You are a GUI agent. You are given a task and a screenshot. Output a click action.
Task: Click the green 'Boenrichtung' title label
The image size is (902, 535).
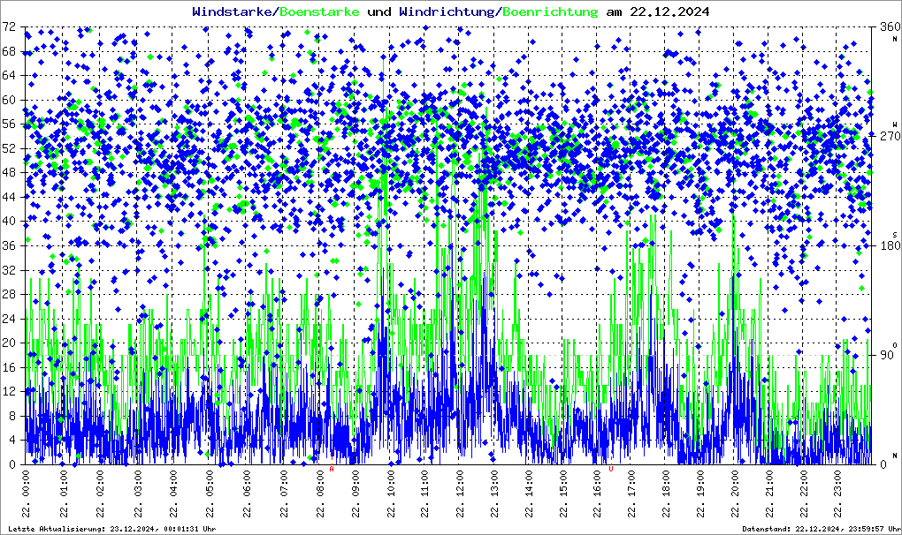point(551,11)
